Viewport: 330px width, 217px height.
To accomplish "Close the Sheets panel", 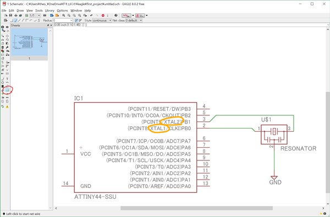I will [51, 25].
